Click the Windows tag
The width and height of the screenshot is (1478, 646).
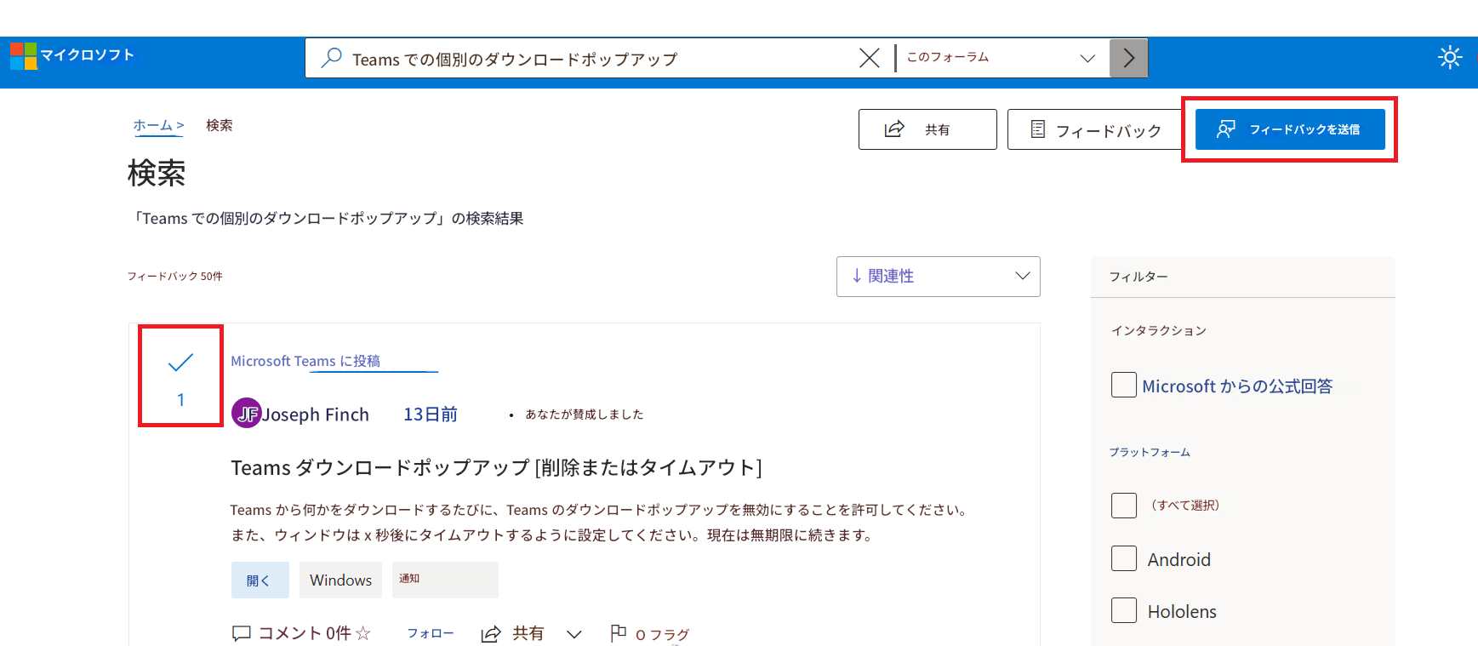340,580
